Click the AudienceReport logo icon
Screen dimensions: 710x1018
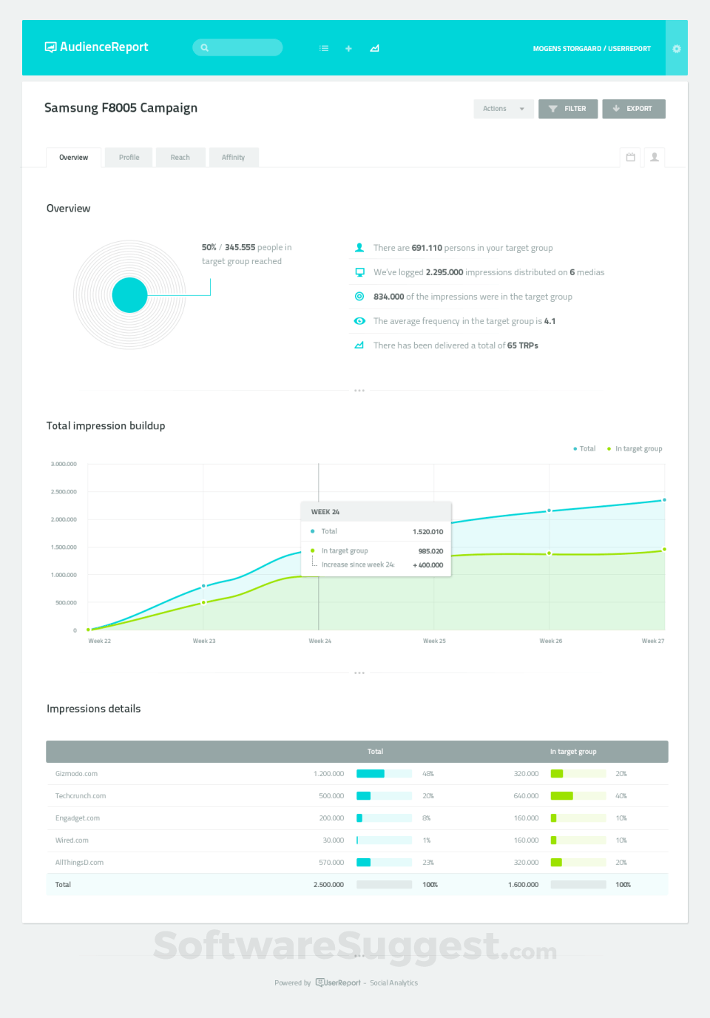(x=50, y=47)
